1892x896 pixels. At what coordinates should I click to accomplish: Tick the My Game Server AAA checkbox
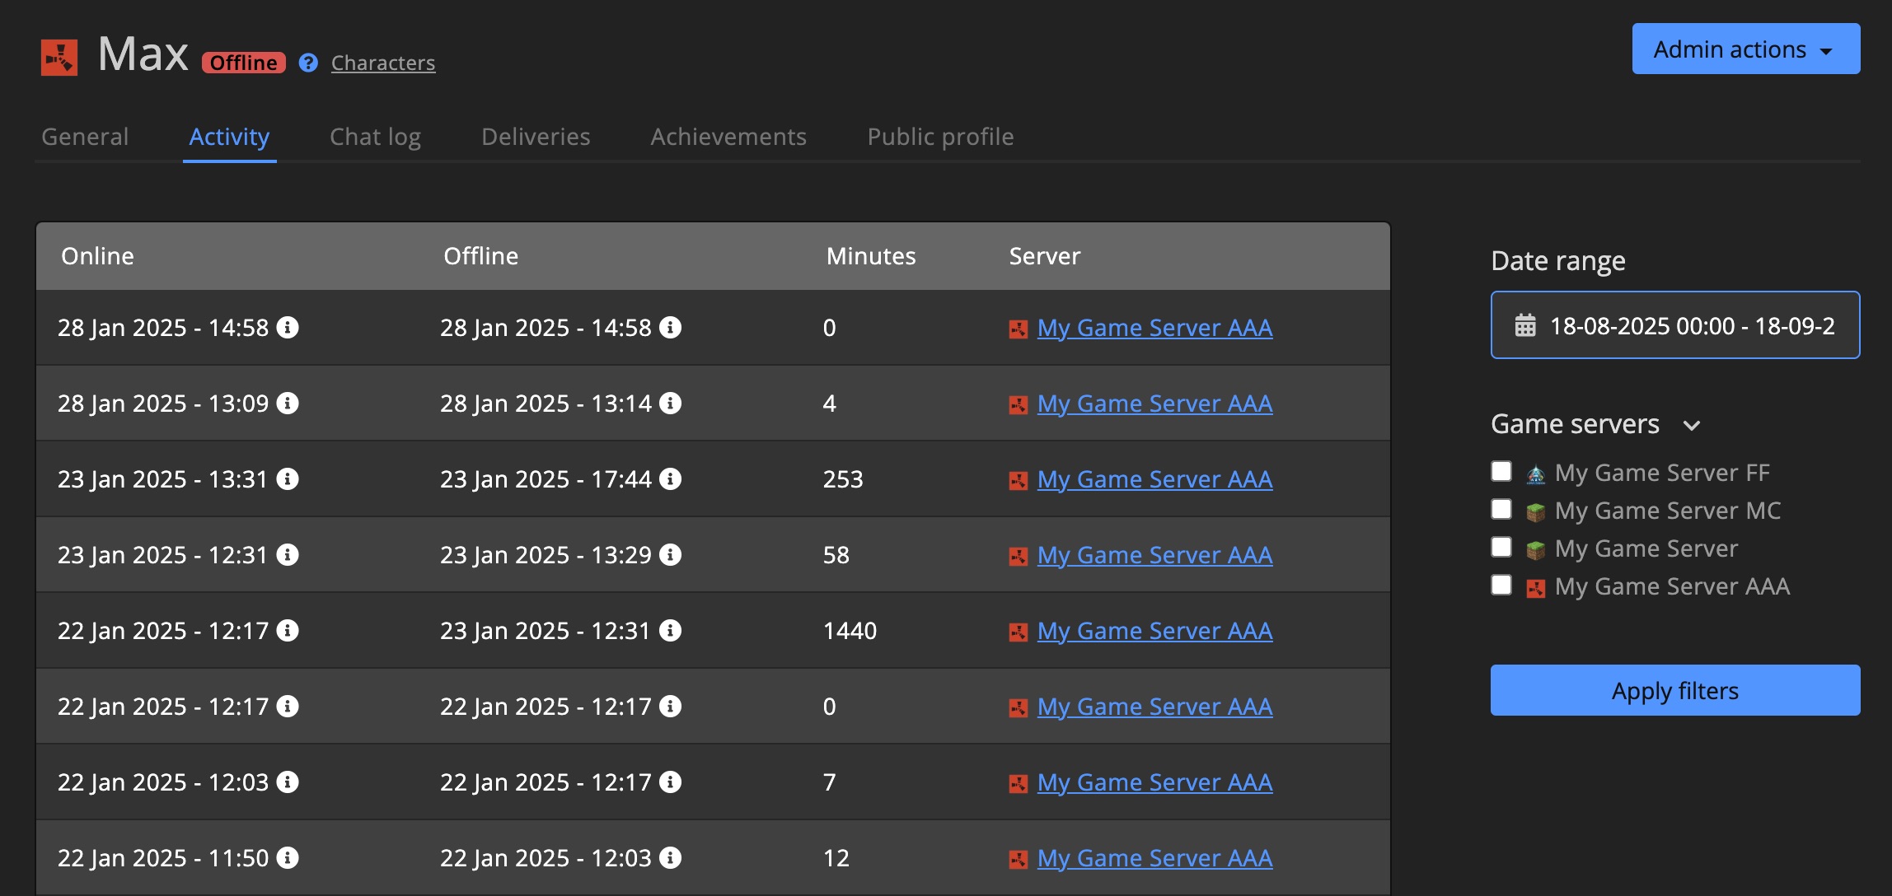1501,585
